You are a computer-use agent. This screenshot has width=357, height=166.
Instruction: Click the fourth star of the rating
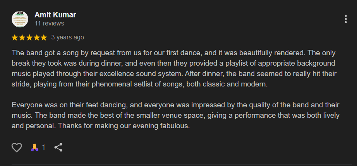click(x=36, y=37)
